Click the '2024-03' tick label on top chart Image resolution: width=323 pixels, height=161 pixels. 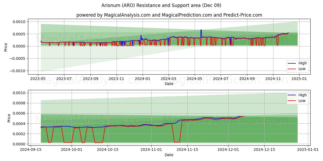tap(168, 79)
